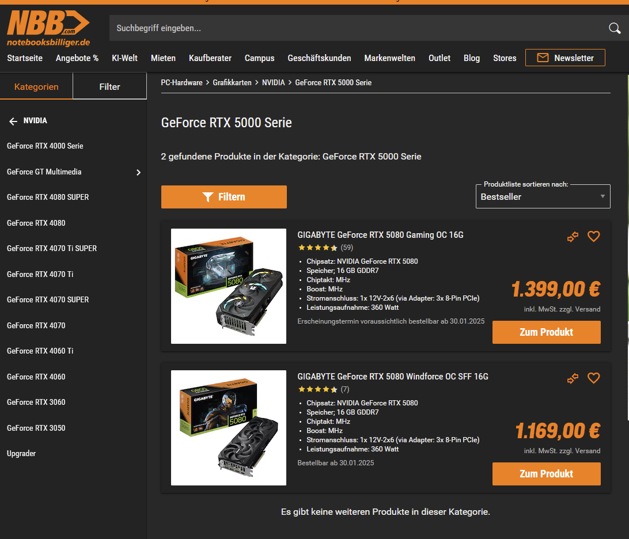Select GeForce RTX 4070 category
This screenshot has height=539, width=629.
point(36,326)
